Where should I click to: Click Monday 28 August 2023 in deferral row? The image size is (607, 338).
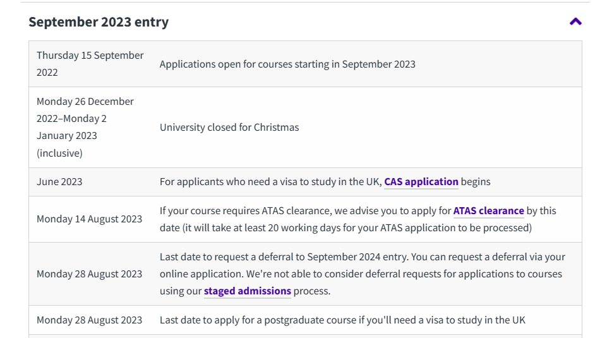pyautogui.click(x=89, y=274)
